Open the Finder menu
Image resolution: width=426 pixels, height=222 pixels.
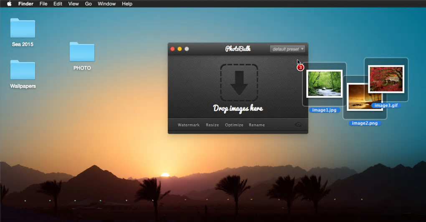tap(26, 4)
